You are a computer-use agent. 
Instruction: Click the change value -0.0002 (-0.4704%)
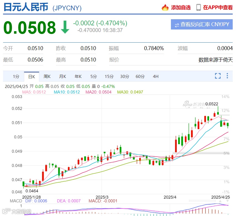(100, 23)
